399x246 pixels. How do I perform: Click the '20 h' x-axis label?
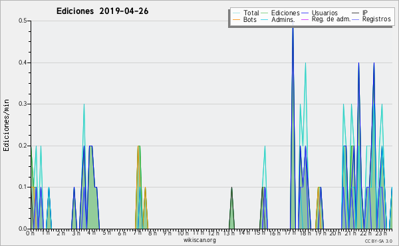point(335,233)
